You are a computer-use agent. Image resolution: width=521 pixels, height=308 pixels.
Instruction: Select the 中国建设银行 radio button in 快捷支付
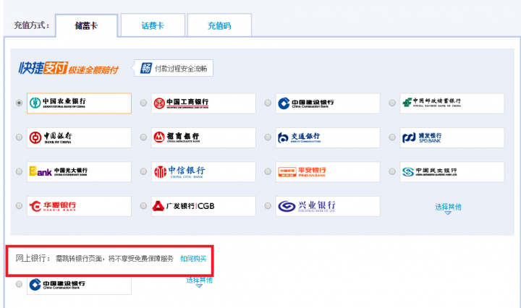tap(268, 103)
